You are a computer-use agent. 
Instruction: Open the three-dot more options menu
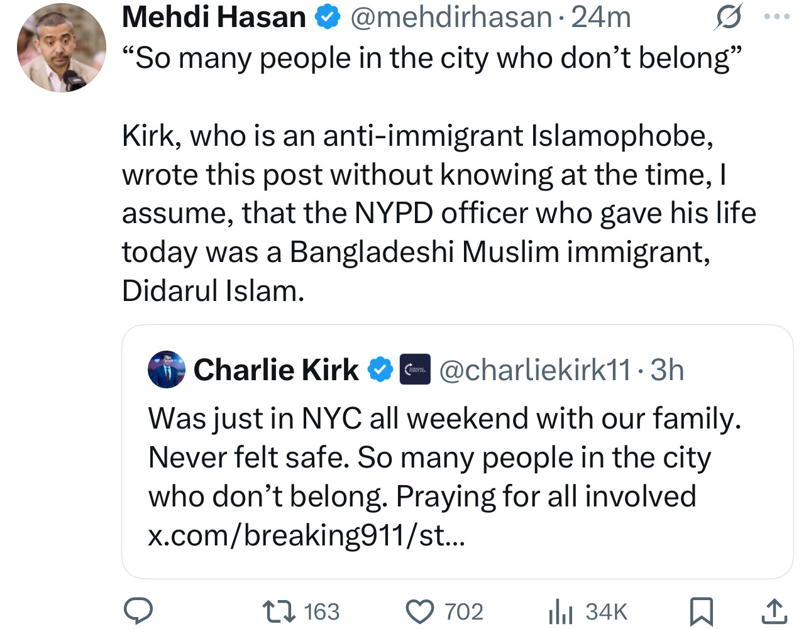(x=777, y=17)
